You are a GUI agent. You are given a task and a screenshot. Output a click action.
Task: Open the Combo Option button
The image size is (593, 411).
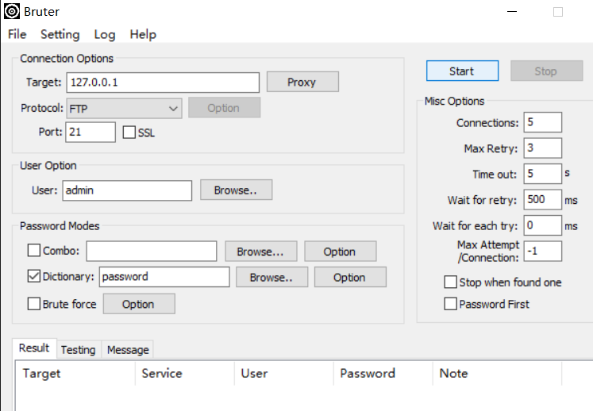(x=341, y=252)
